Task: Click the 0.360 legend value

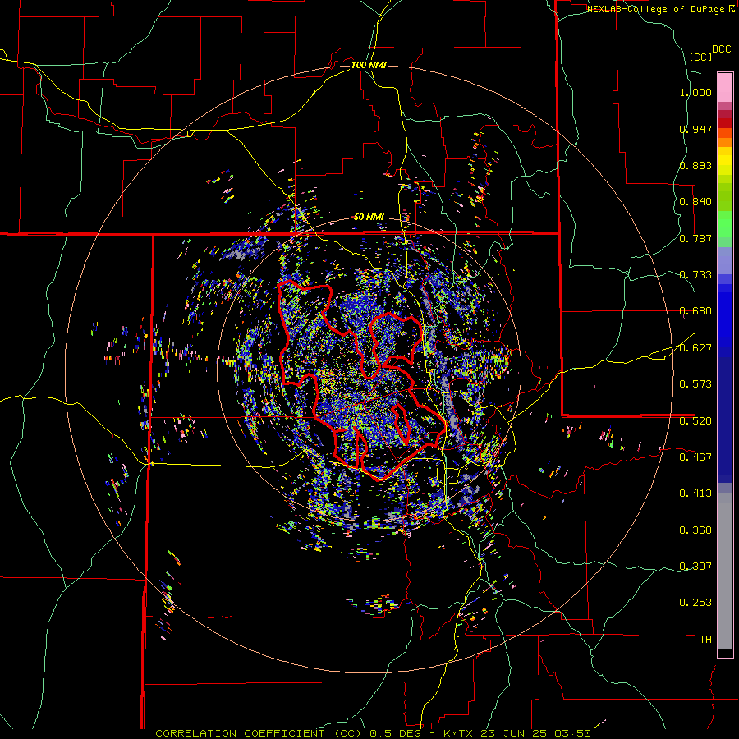Action: click(695, 530)
